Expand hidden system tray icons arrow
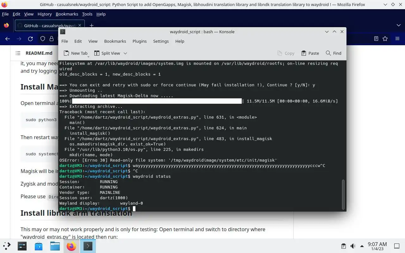 [361, 246]
